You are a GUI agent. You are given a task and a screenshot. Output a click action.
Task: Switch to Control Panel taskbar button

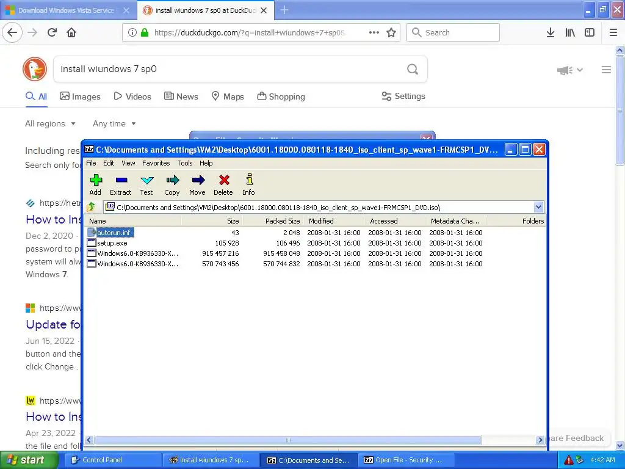pos(113,460)
